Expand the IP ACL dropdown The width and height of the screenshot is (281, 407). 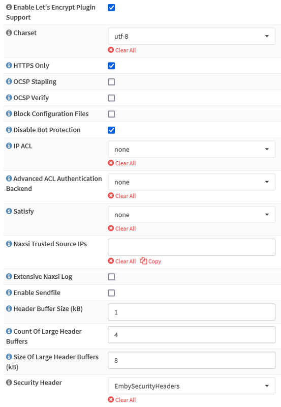tap(192, 150)
